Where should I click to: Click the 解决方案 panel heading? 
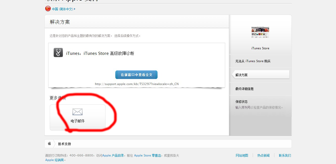coord(60,22)
